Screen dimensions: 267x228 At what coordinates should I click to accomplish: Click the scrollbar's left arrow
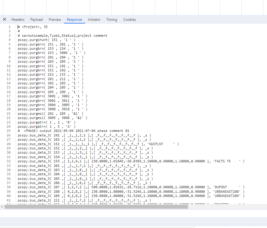coord(2,207)
